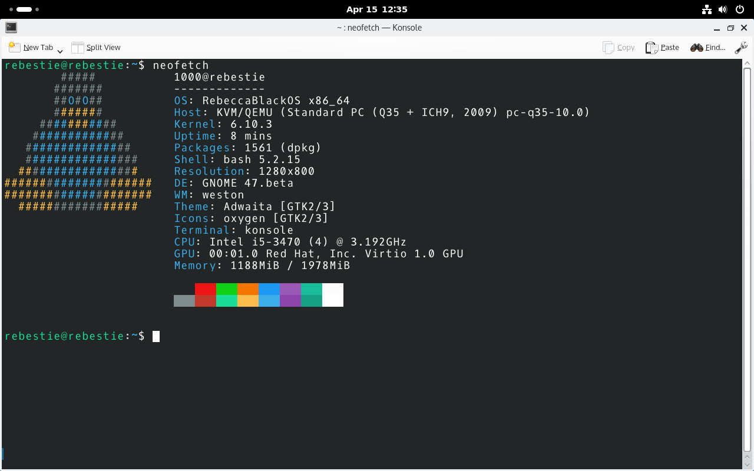Click the purple color block
Screen dimensions: 754x471
[x=290, y=289]
